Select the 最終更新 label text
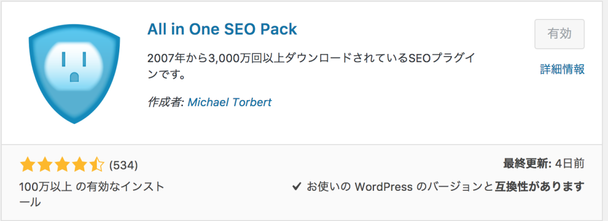 [527, 164]
